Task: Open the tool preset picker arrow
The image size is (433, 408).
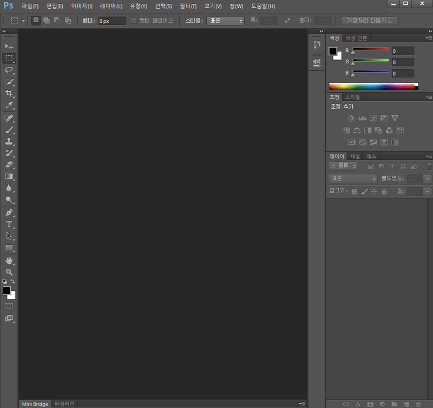Action: click(23, 21)
